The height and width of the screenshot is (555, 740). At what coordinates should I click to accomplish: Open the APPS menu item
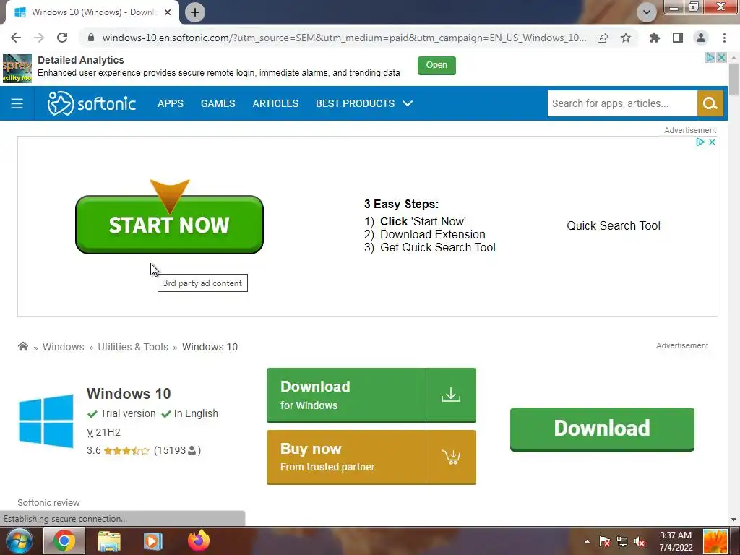tap(171, 103)
